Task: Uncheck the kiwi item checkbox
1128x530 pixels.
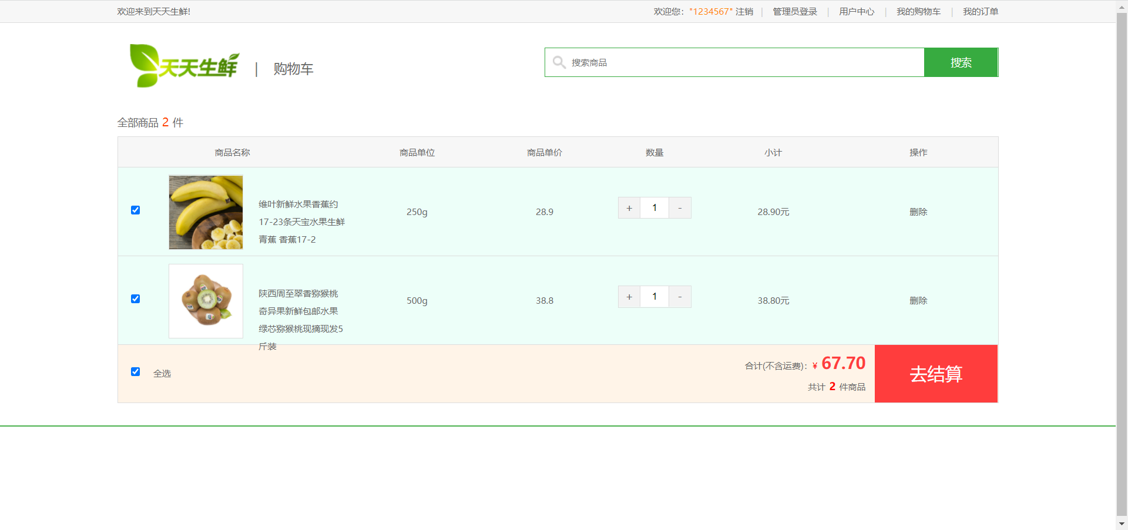Action: [136, 299]
